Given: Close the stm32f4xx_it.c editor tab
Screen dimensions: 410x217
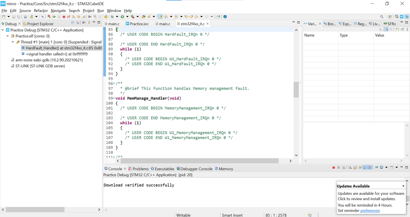Looking at the screenshot, I should click(x=207, y=23).
